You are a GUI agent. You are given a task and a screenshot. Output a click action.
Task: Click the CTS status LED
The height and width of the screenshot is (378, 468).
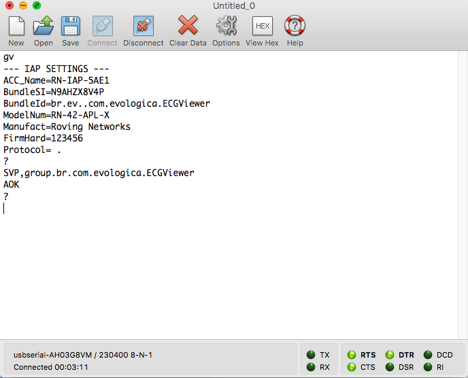[x=352, y=367]
